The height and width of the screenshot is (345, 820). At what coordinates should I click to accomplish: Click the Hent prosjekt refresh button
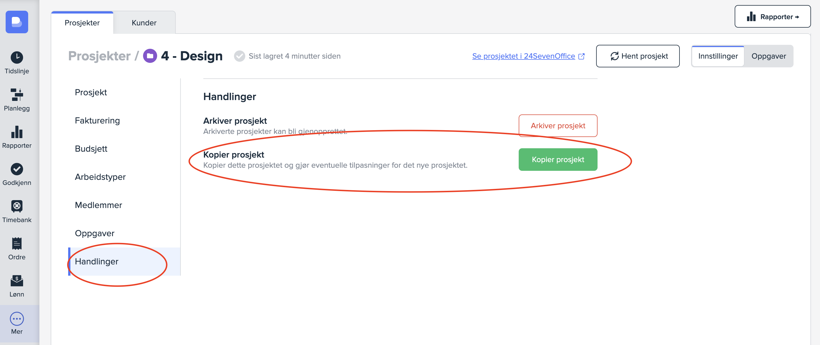(638, 56)
